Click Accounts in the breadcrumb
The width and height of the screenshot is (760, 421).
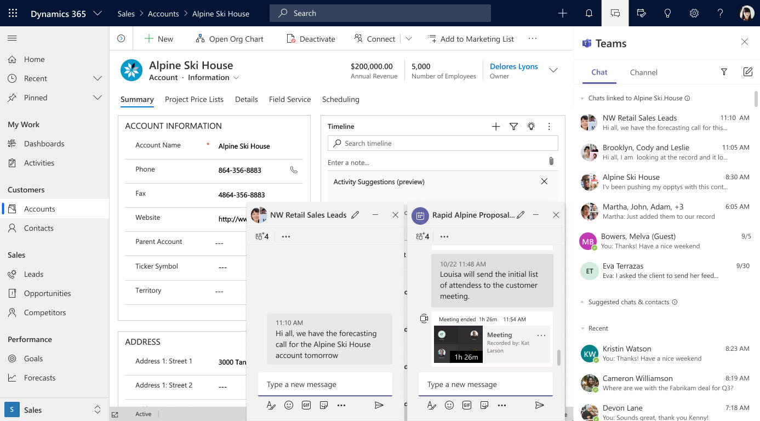tap(163, 14)
